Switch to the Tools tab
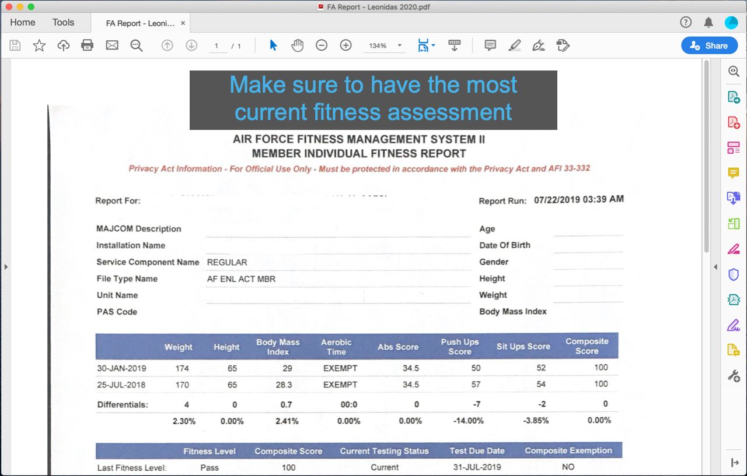 point(63,23)
